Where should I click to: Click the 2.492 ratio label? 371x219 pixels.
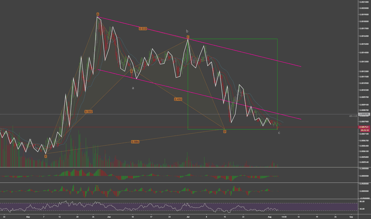pos(178,99)
